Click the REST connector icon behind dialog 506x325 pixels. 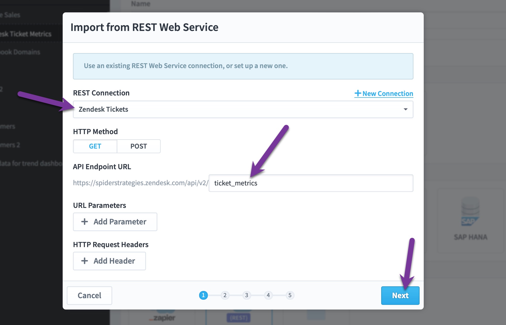tap(239, 318)
